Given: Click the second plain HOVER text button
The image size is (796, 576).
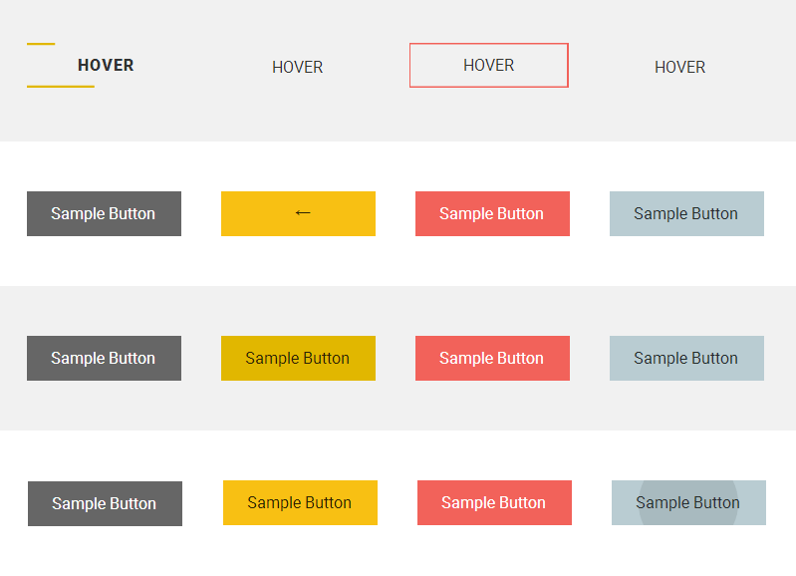Looking at the screenshot, I should (297, 68).
